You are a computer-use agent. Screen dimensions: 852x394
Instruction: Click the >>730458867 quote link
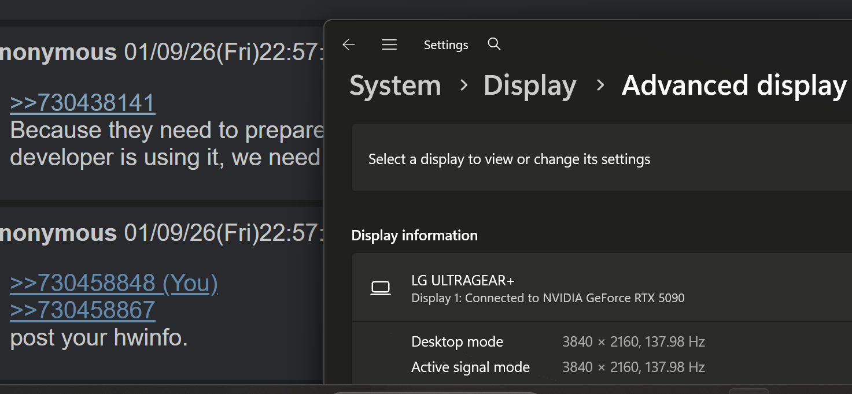click(83, 310)
